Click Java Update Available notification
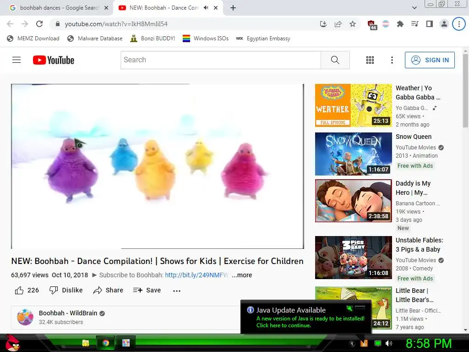 click(x=305, y=317)
